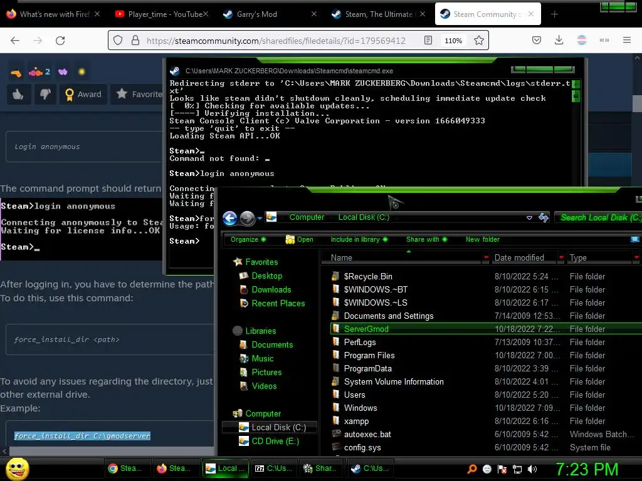642x481 pixels.
Task: Click the orange search tray icon
Action: 471,468
